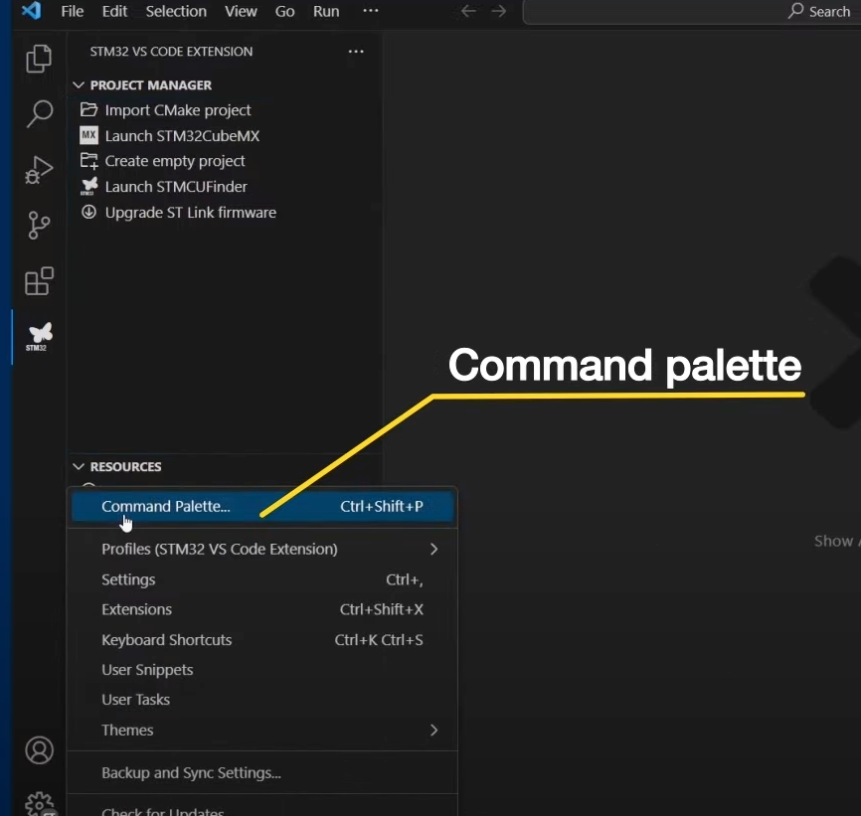Click the VS Code logo icon
Screen dimensions: 861x816
pyautogui.click(x=31, y=10)
